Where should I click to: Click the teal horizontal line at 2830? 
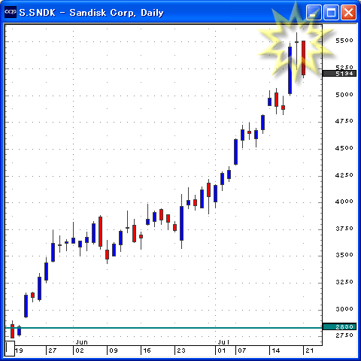(x=163, y=328)
